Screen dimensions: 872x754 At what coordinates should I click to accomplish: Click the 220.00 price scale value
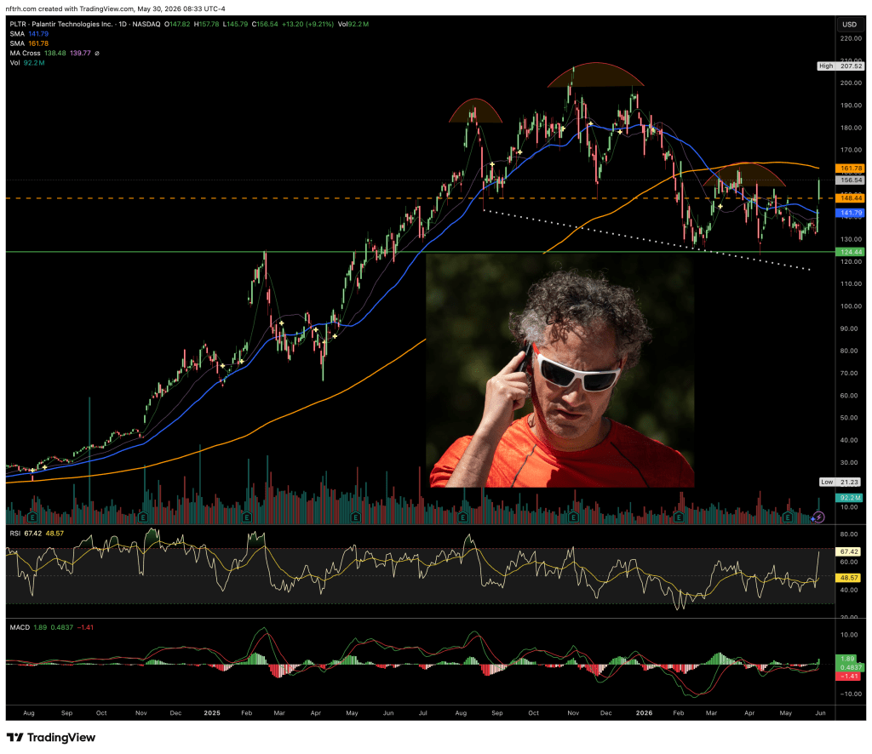pos(851,38)
